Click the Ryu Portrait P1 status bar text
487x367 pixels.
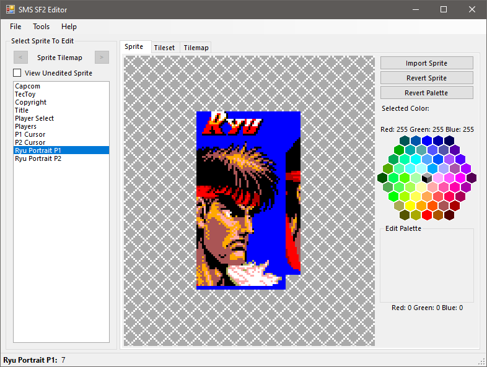tap(34, 360)
